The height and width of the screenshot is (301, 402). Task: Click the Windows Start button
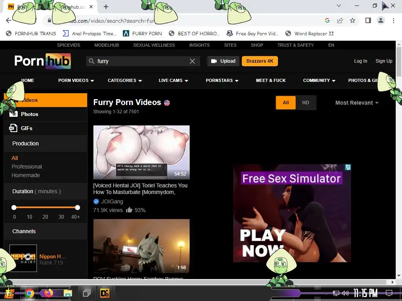point(9,293)
